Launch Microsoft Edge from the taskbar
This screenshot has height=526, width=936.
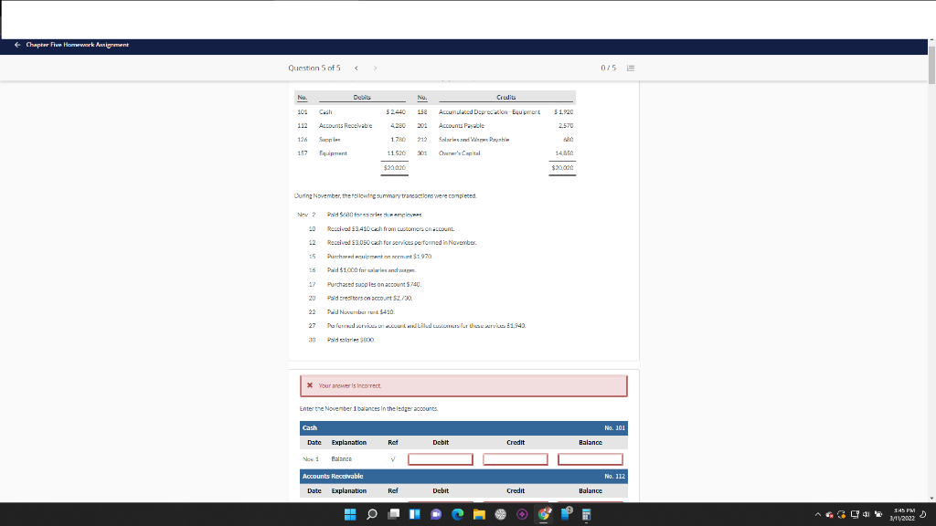click(458, 514)
